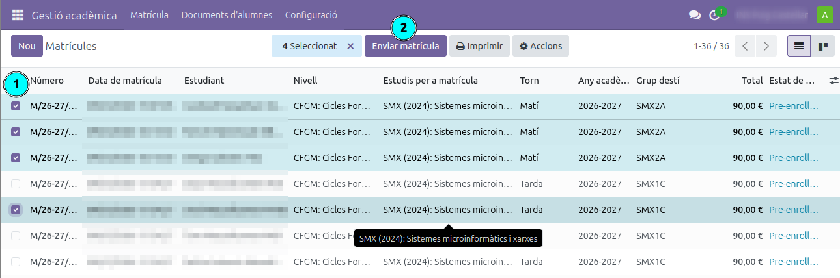Open optional columns settings icon
Image resolution: width=840 pixels, height=278 pixels.
[x=834, y=81]
